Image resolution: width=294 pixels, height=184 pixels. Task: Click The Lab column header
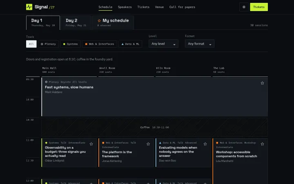click(218, 68)
